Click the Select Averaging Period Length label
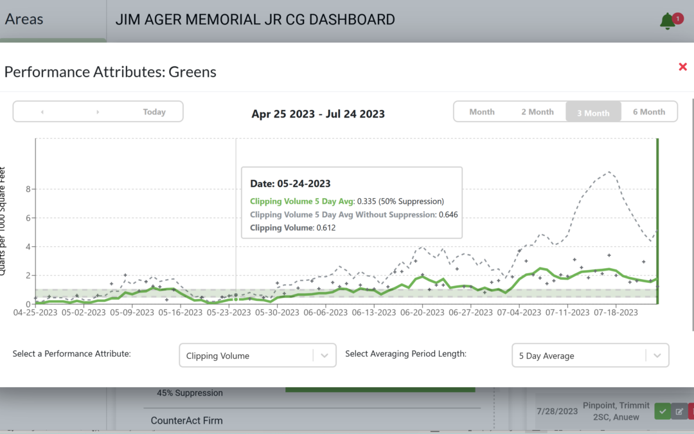This screenshot has width=694, height=434. (x=406, y=354)
